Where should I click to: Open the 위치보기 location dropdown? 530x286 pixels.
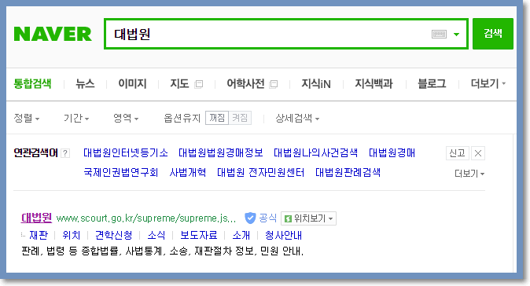click(x=308, y=218)
